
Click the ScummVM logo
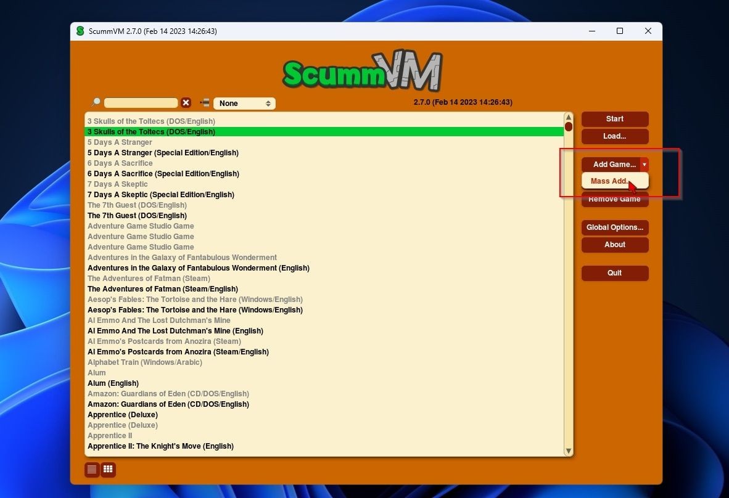tap(362, 71)
